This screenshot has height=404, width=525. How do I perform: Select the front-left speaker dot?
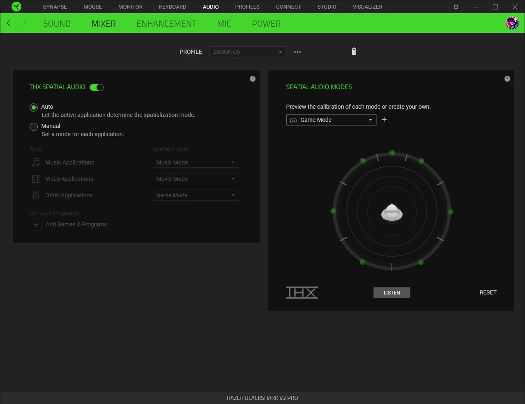pyautogui.click(x=363, y=161)
